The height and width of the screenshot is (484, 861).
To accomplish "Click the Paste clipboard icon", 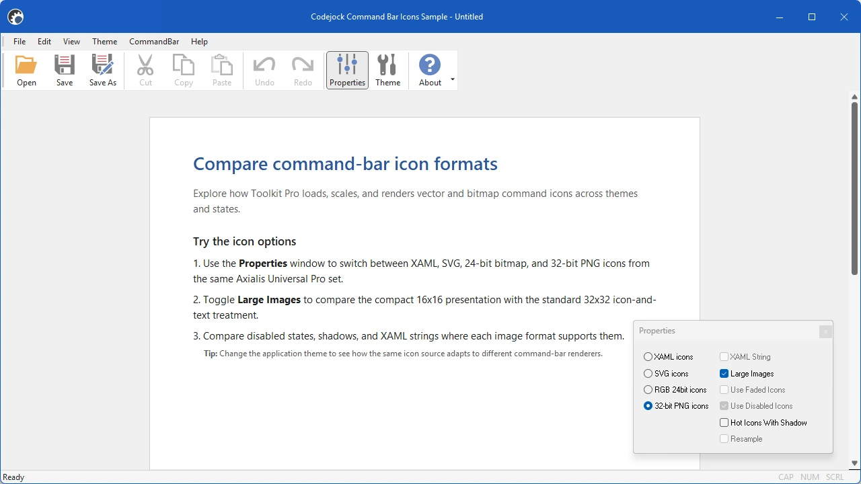I will (x=222, y=65).
